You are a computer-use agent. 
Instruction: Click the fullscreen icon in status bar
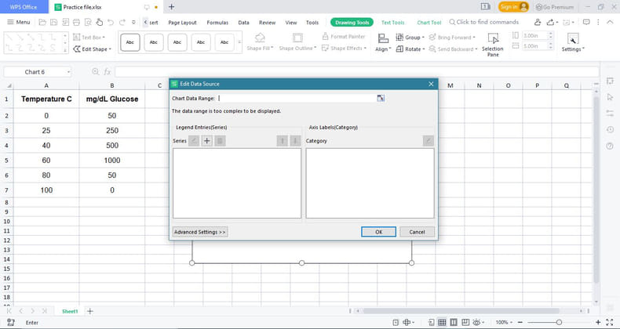coord(611,322)
